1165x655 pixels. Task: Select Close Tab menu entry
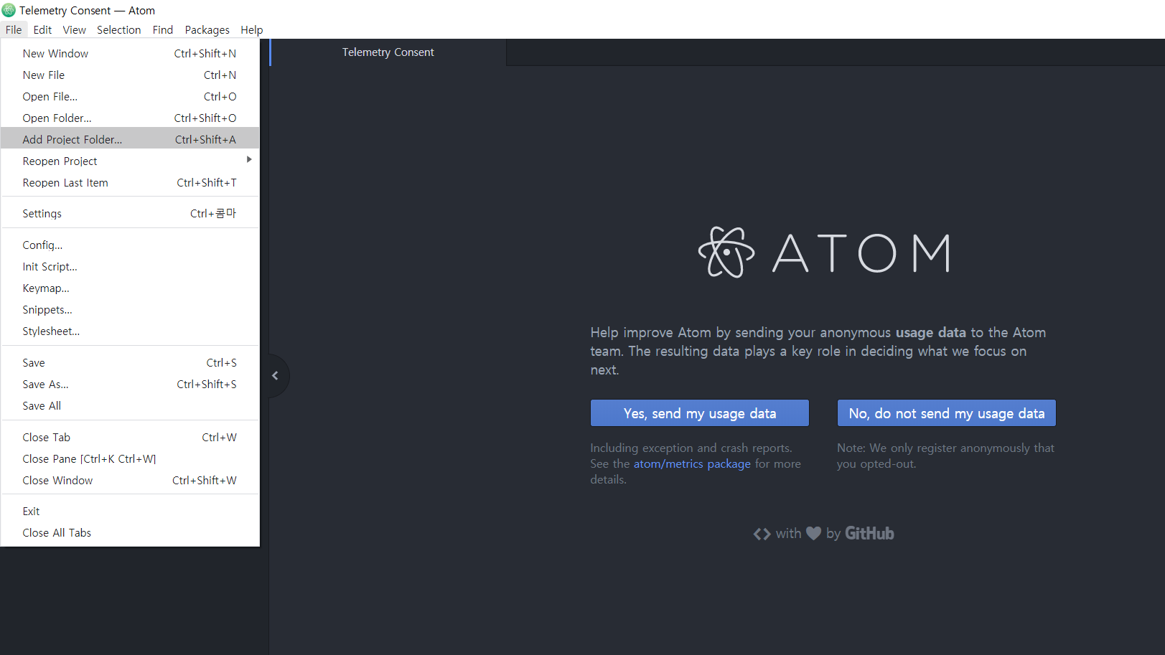(x=130, y=438)
